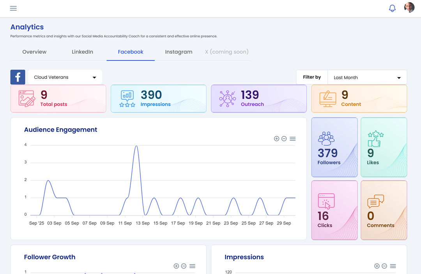Viewport: 421px width, 274px height.
Task: Open Follower Growth chart options menu
Action: (192, 266)
